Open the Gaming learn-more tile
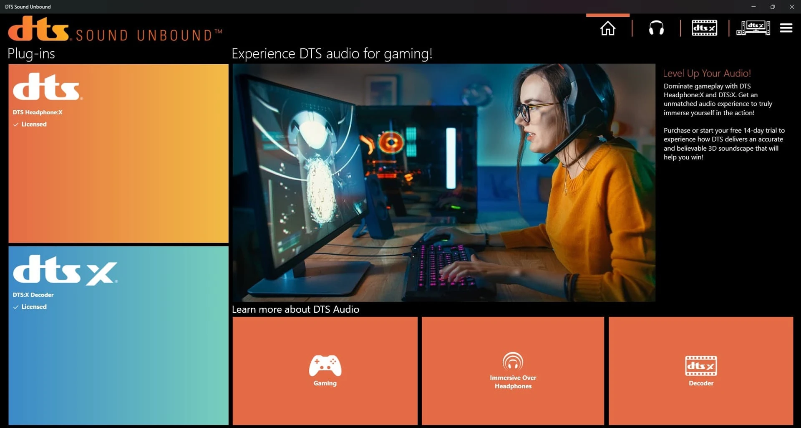801x428 pixels. (325, 371)
